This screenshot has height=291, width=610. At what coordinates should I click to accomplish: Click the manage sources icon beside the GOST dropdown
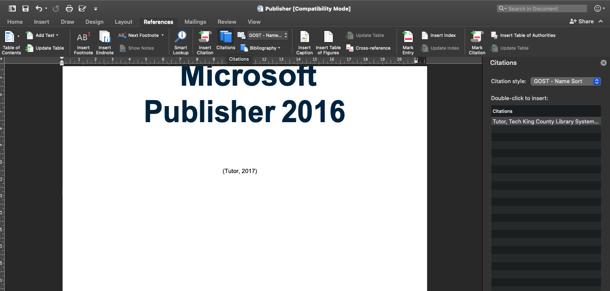tap(241, 35)
